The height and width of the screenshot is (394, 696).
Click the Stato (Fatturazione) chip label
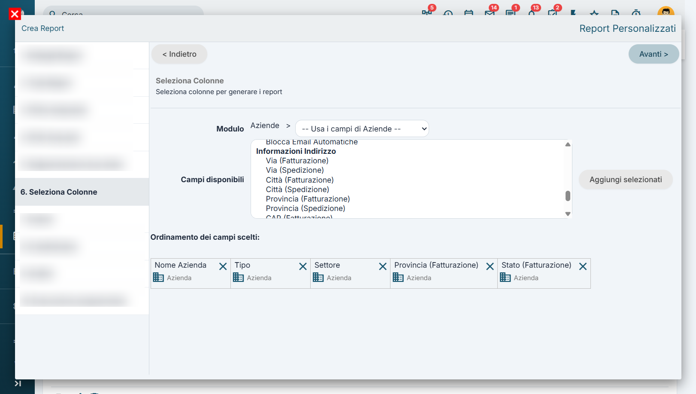536,265
